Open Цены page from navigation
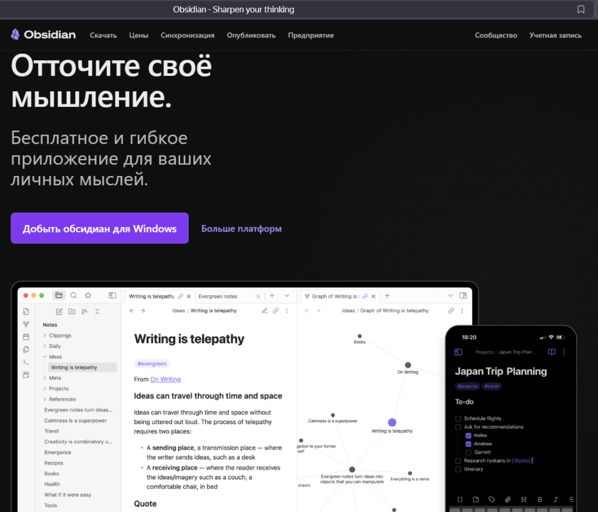 coord(138,35)
